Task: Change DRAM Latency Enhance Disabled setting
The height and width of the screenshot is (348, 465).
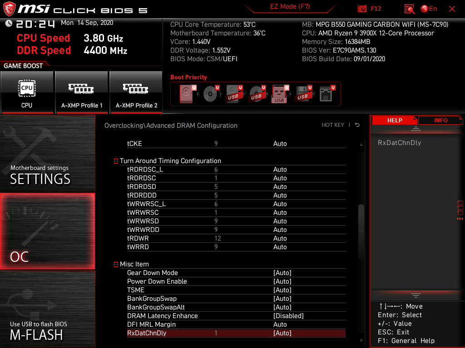Action: (288, 316)
